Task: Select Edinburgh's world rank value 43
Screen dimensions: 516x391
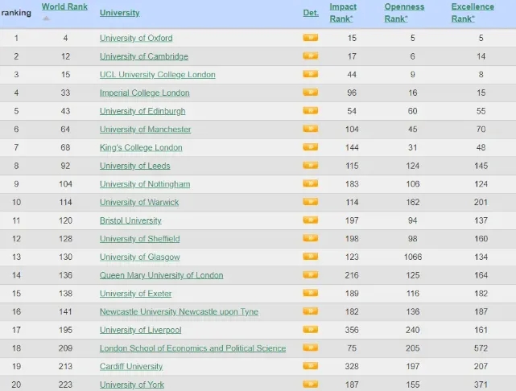Action: tap(65, 111)
